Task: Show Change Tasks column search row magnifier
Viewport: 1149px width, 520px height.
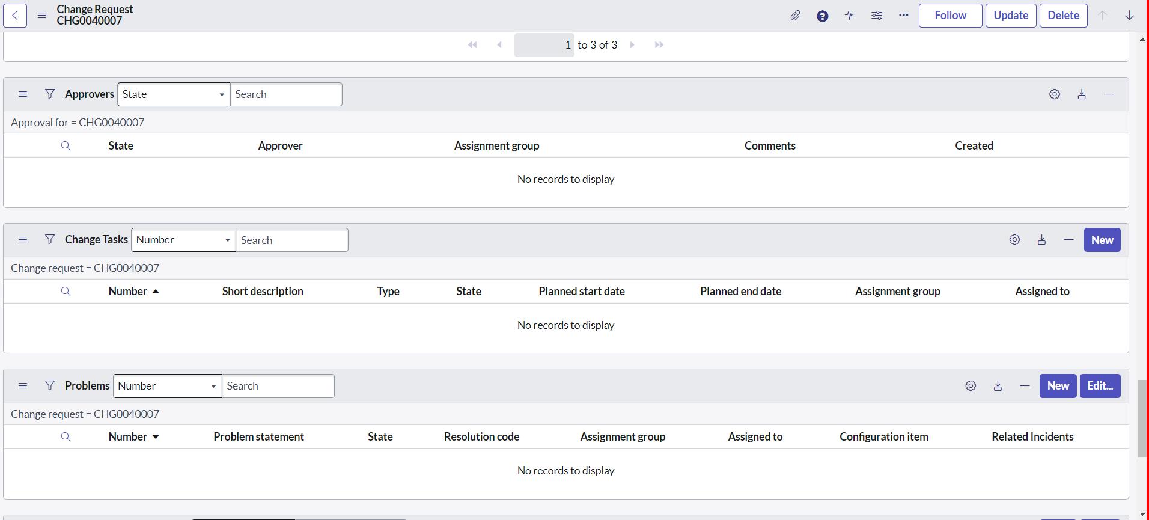Action: (66, 292)
